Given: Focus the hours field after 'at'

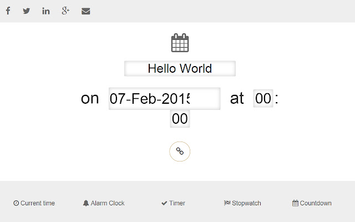Looking at the screenshot, I should [x=263, y=99].
